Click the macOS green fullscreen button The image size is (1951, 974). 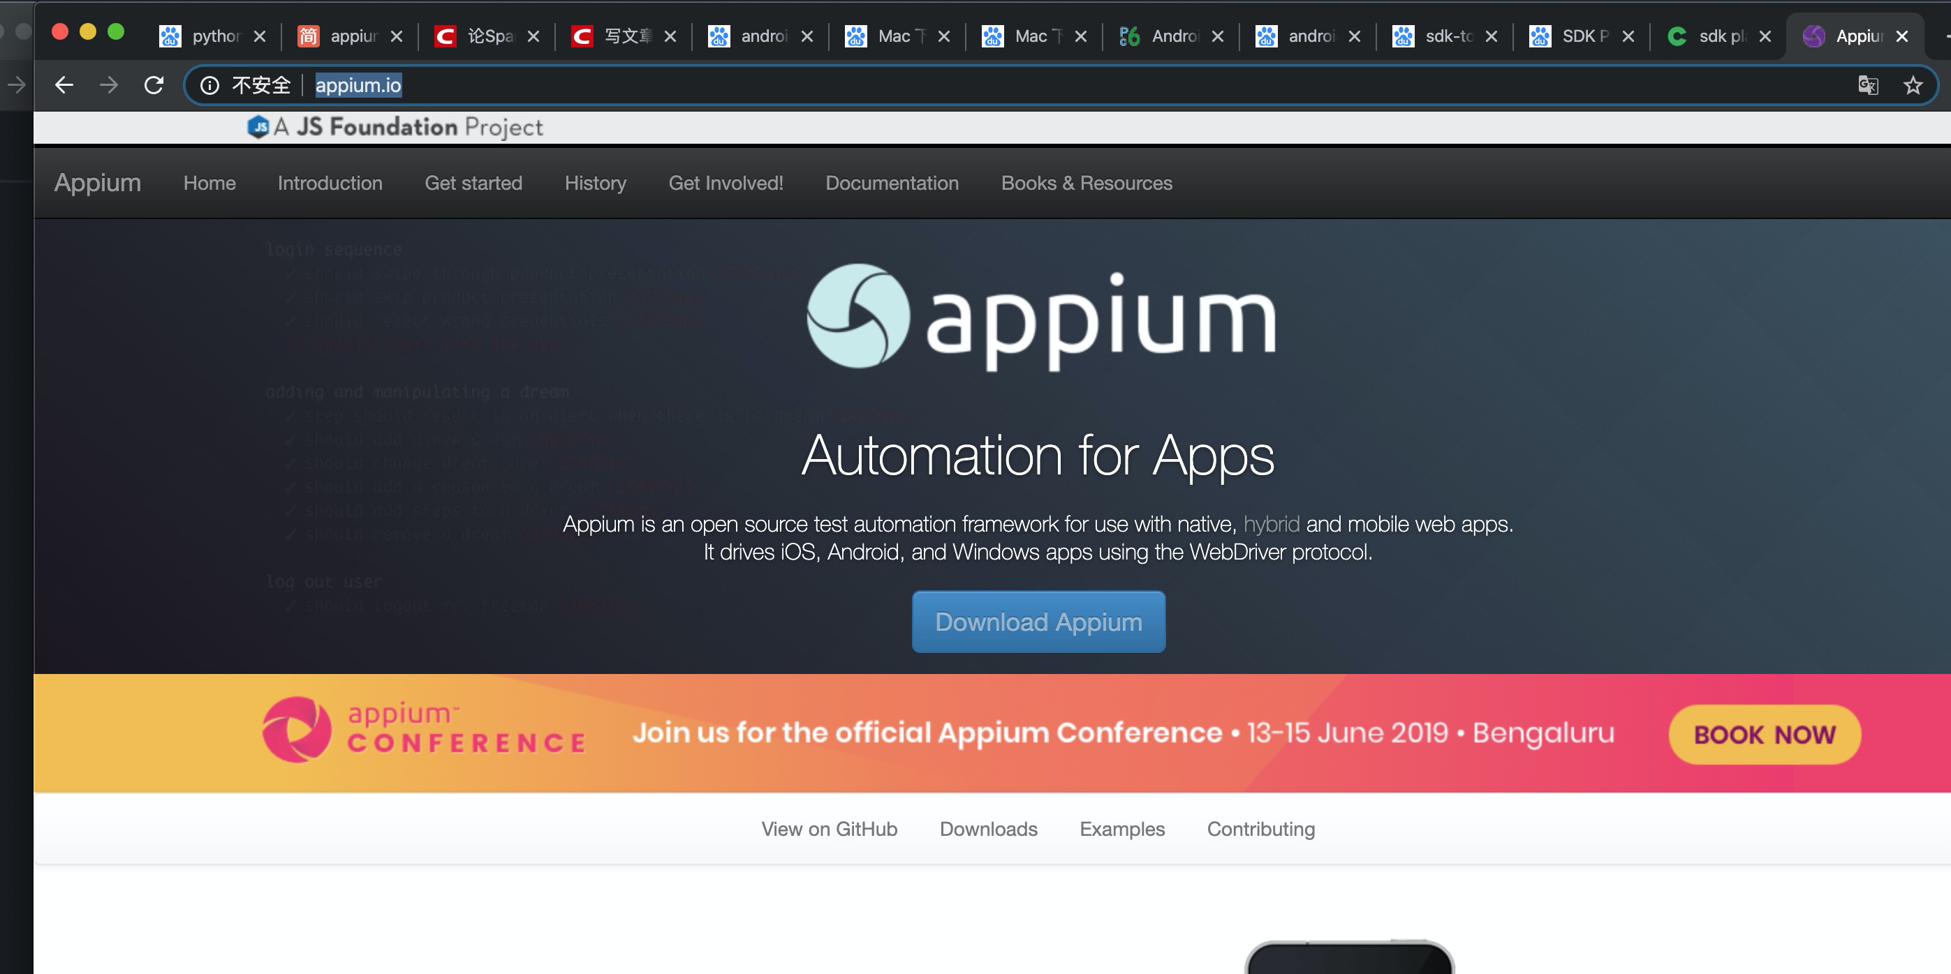[116, 32]
